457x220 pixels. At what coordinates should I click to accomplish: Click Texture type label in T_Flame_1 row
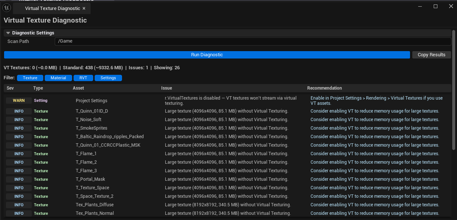coord(41,154)
